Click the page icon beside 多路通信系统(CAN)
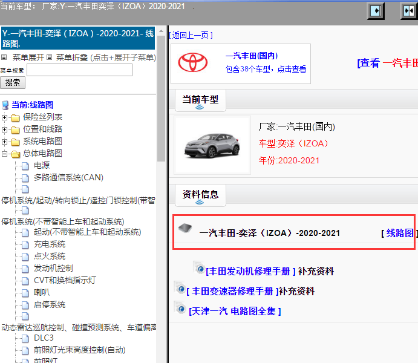Screen dimensions: 418x363 pos(25,178)
